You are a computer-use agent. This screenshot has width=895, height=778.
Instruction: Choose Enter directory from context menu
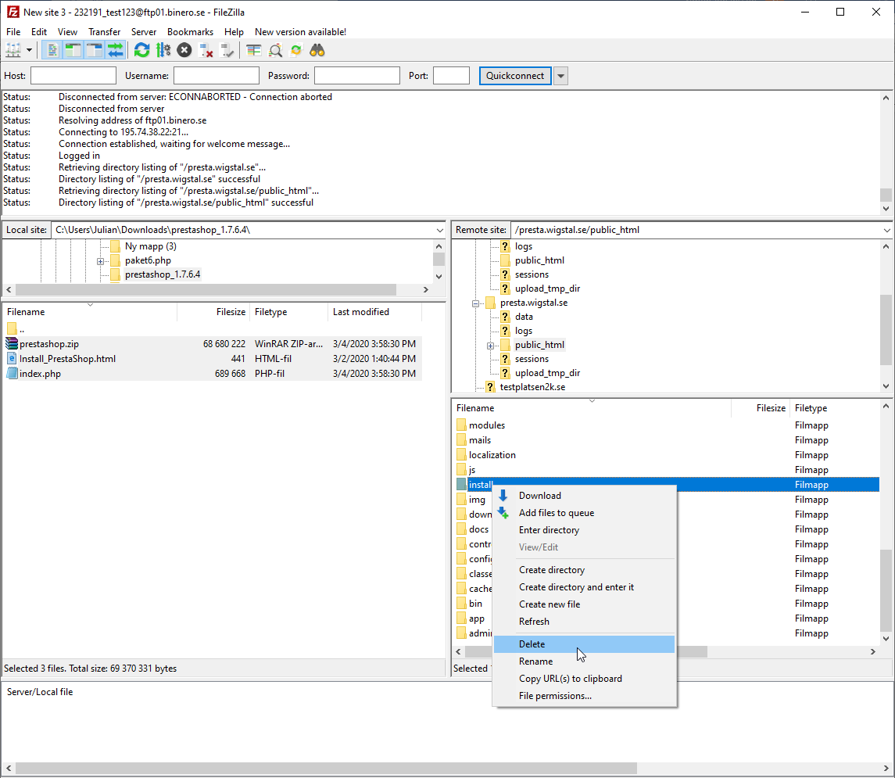pyautogui.click(x=585, y=529)
